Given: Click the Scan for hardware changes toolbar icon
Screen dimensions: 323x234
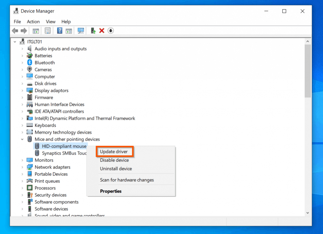Looking at the screenshot, I should [81, 31].
